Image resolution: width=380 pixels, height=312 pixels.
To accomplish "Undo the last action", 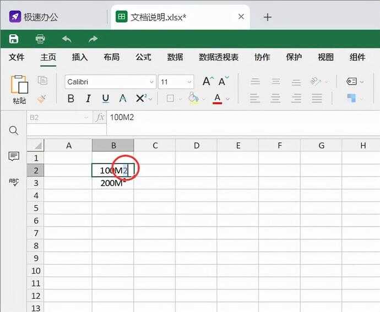I will click(x=67, y=39).
